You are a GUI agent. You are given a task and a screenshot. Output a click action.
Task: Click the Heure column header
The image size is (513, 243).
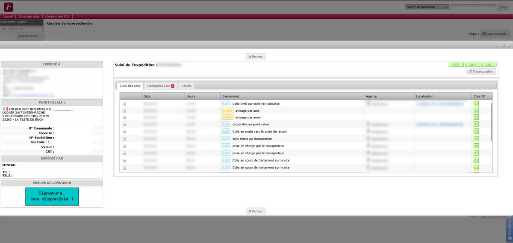pyautogui.click(x=203, y=96)
